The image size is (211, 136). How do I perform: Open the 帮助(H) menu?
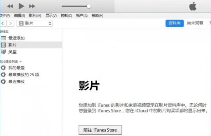pyautogui.click(x=98, y=15)
